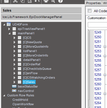Open Print Preview magnifier icon
107x108 pixels.
click(53, 1)
